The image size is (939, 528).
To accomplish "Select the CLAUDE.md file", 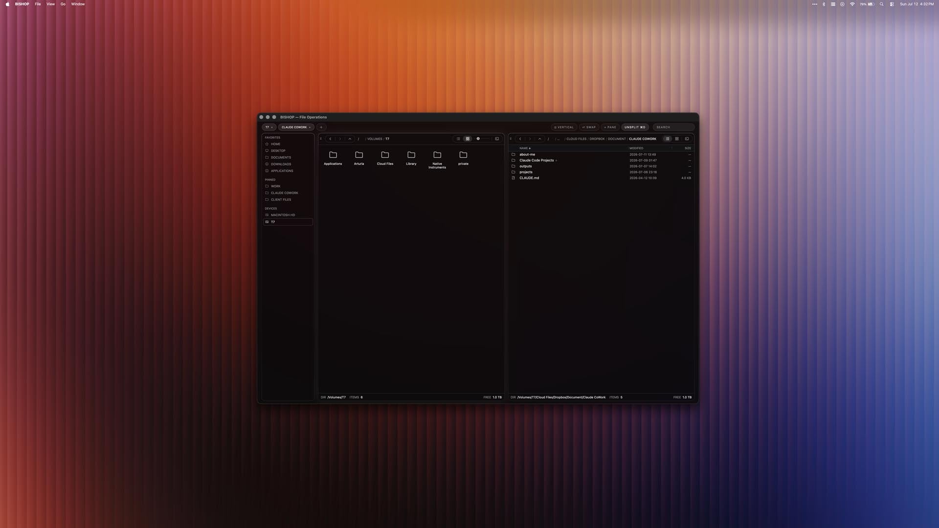I will pos(601,178).
